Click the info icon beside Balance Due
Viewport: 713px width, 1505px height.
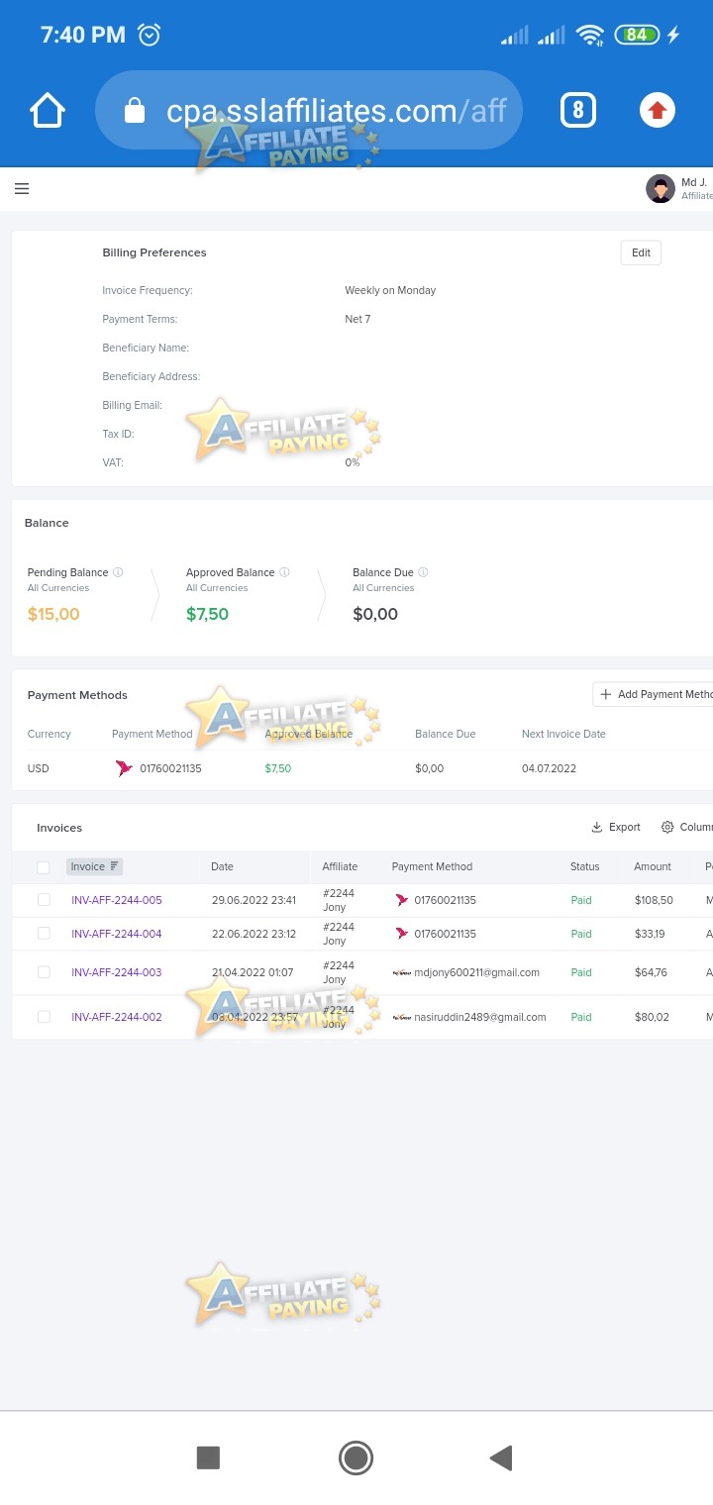(422, 572)
